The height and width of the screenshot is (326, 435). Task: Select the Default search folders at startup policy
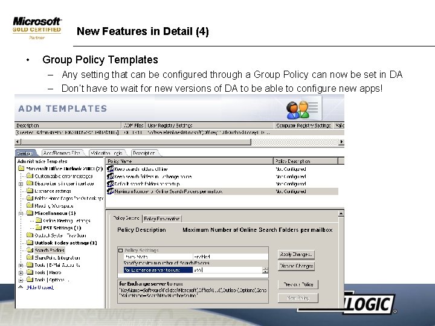[222, 184]
